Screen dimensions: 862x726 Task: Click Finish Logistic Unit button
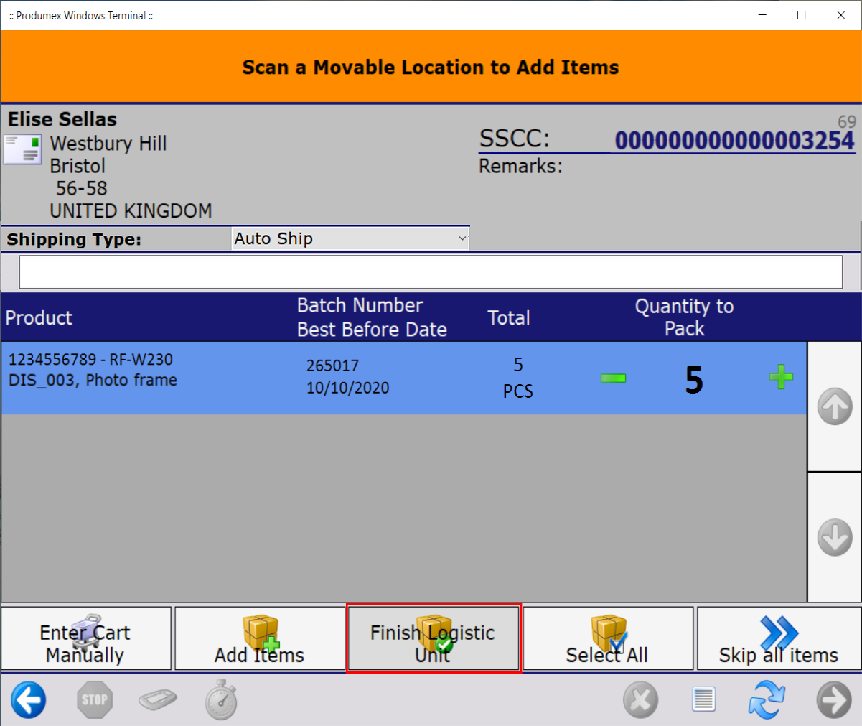pos(434,639)
